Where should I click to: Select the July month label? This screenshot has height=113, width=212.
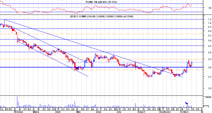click(x=119, y=112)
